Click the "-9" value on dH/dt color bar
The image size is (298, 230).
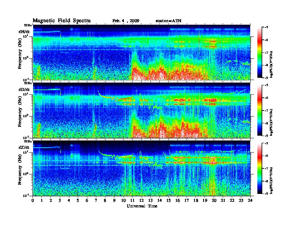[x=266, y=78]
